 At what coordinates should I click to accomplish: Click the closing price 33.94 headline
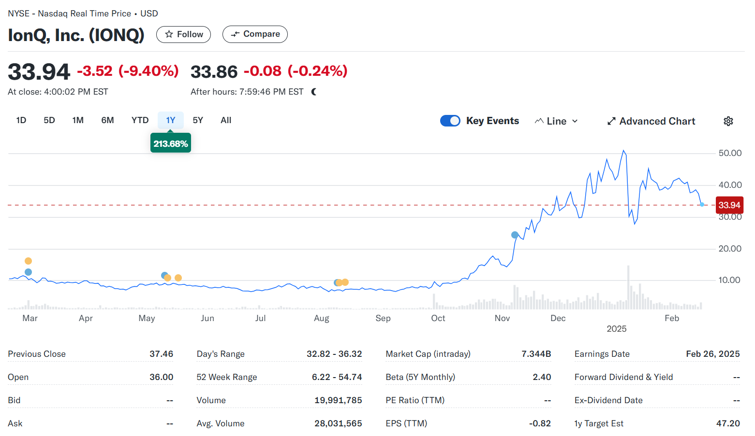tap(39, 72)
